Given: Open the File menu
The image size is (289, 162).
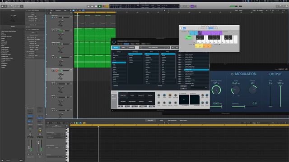Looking at the screenshot, I should [14, 1].
